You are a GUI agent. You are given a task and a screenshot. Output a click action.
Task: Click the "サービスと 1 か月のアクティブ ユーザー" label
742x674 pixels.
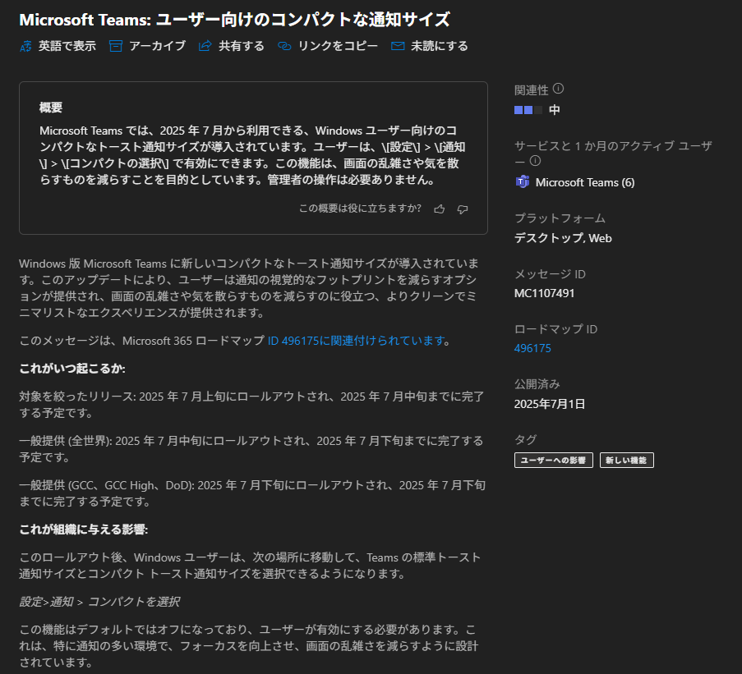coord(613,154)
